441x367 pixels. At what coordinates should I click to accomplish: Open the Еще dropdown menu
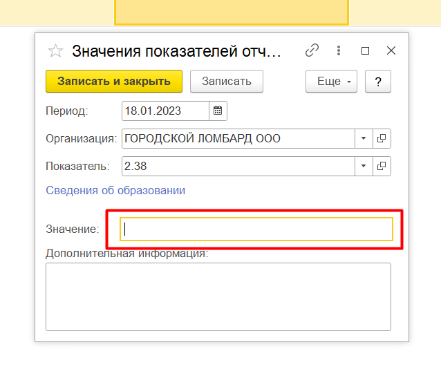coord(330,82)
